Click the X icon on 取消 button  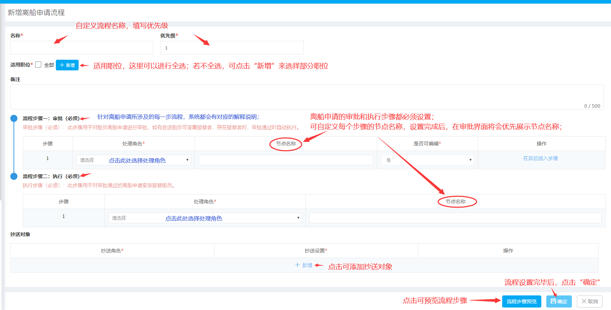pos(584,301)
